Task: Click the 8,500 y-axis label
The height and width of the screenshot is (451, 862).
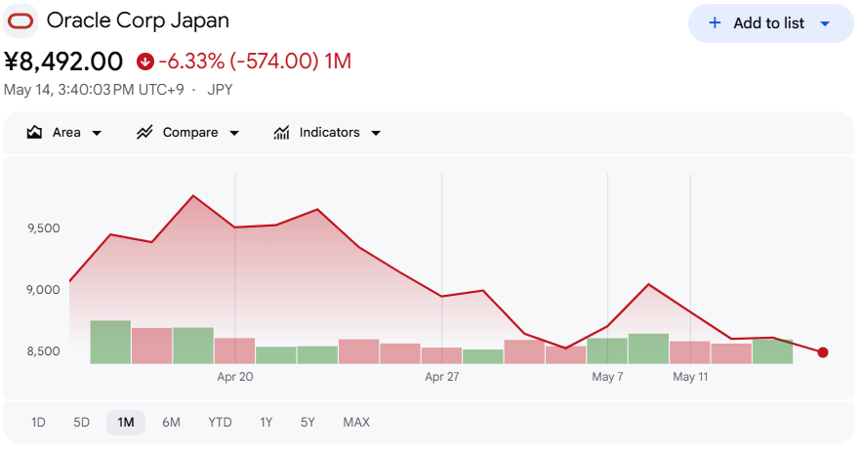Action: [43, 351]
